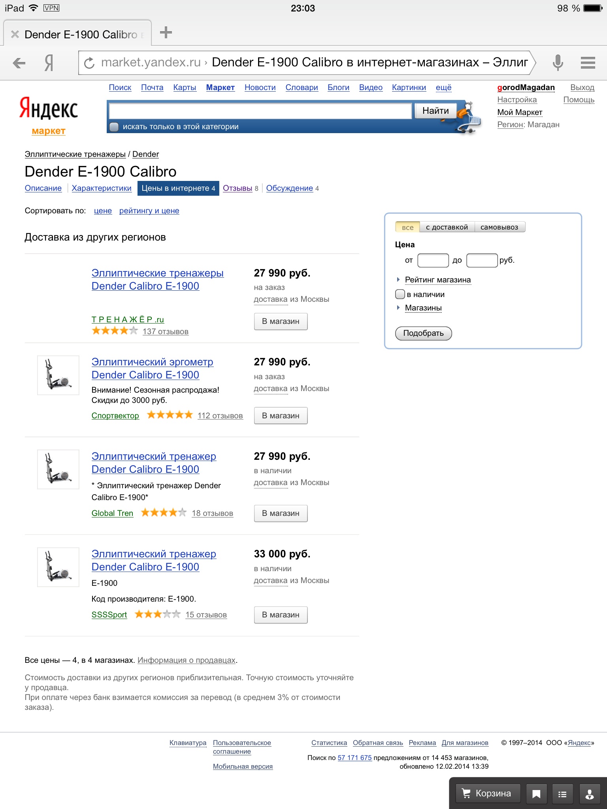The height and width of the screenshot is (809, 607).
Task: Open the Отзывы tab
Action: pyautogui.click(x=238, y=188)
